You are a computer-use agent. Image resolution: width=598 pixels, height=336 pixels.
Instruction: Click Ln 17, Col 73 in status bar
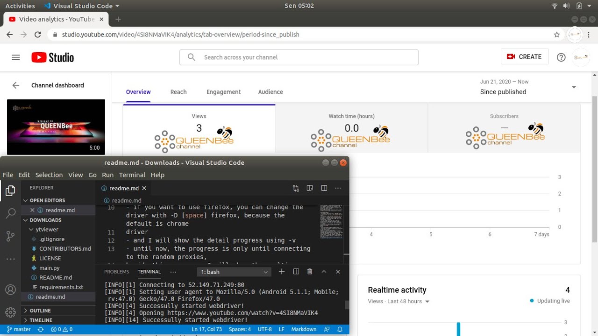tap(207, 329)
